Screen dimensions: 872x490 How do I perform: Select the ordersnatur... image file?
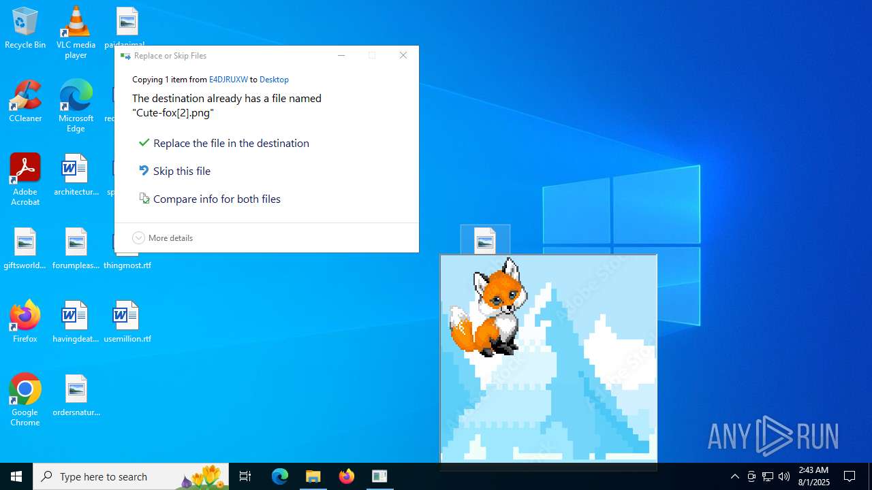click(76, 395)
